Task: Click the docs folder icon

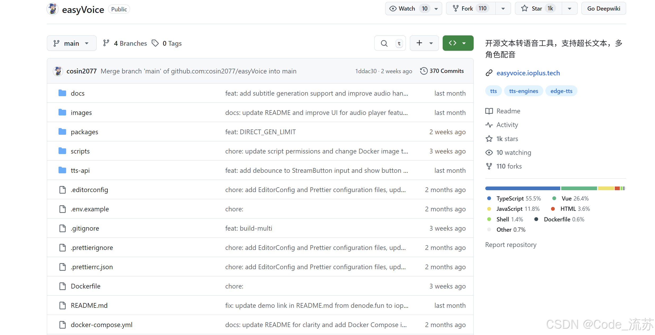Action: pos(62,93)
